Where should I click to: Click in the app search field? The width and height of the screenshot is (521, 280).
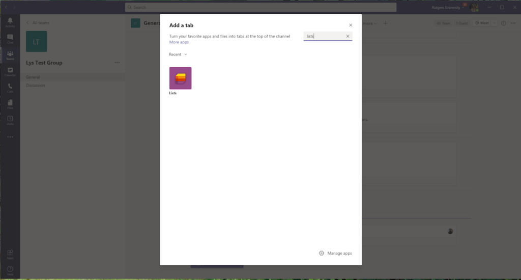click(324, 36)
